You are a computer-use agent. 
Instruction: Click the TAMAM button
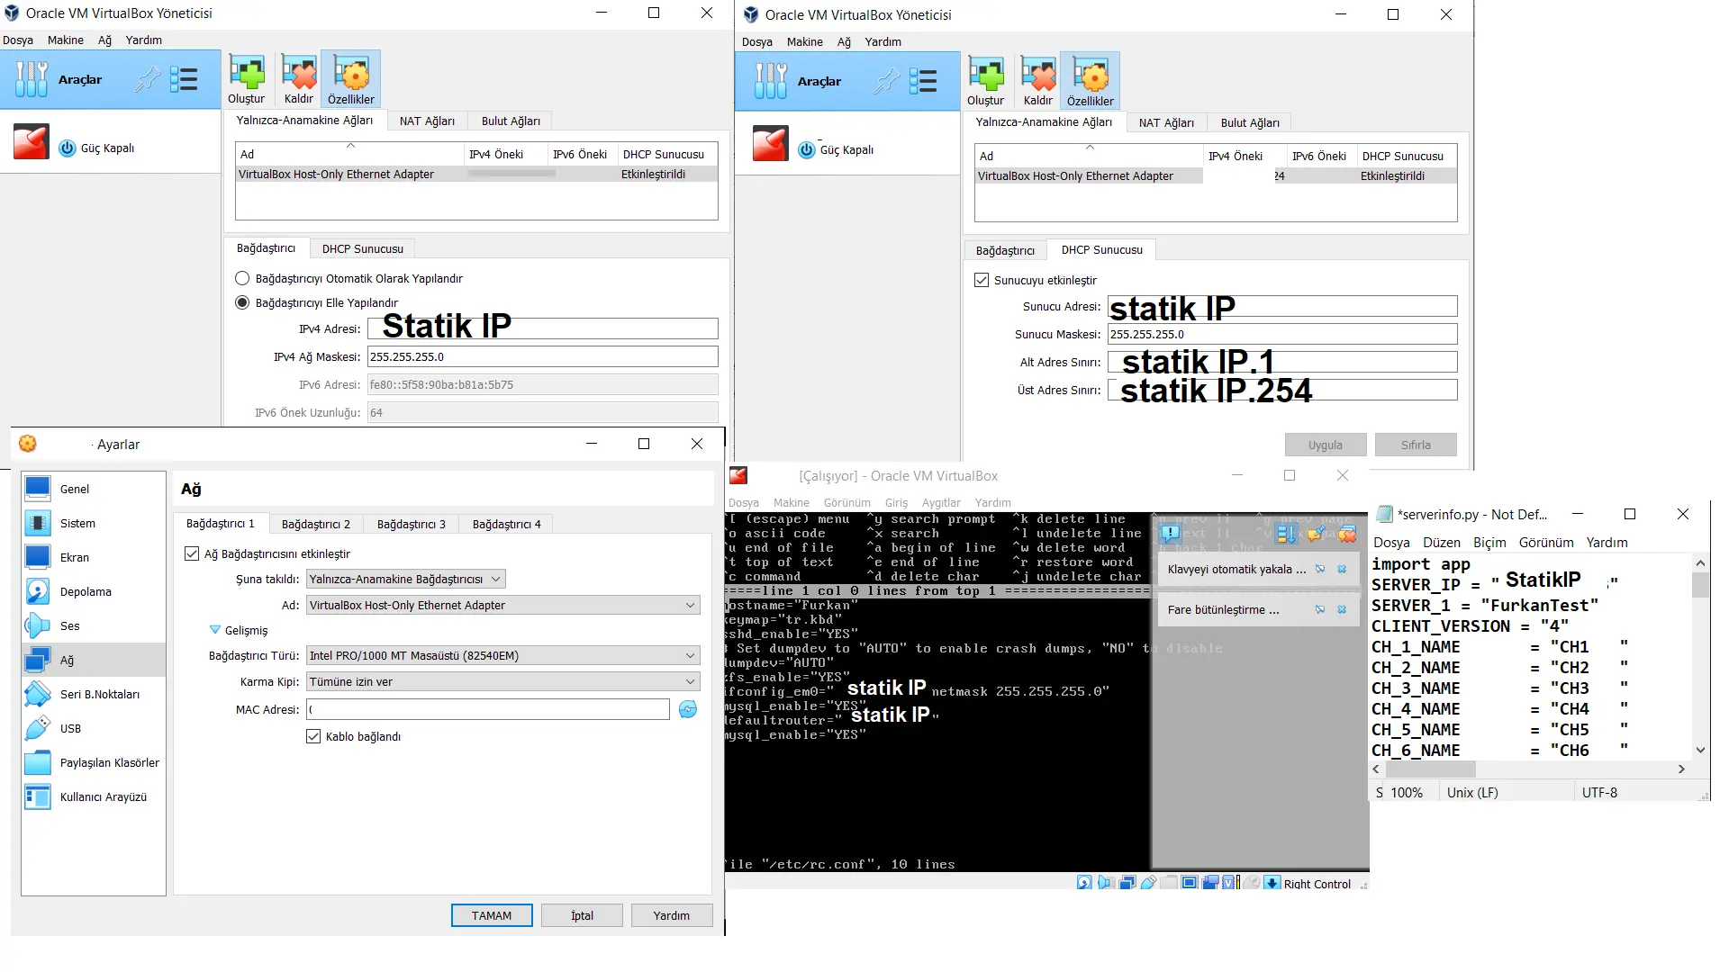(x=492, y=915)
